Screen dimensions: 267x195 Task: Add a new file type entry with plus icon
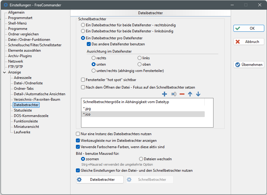pos(164,94)
